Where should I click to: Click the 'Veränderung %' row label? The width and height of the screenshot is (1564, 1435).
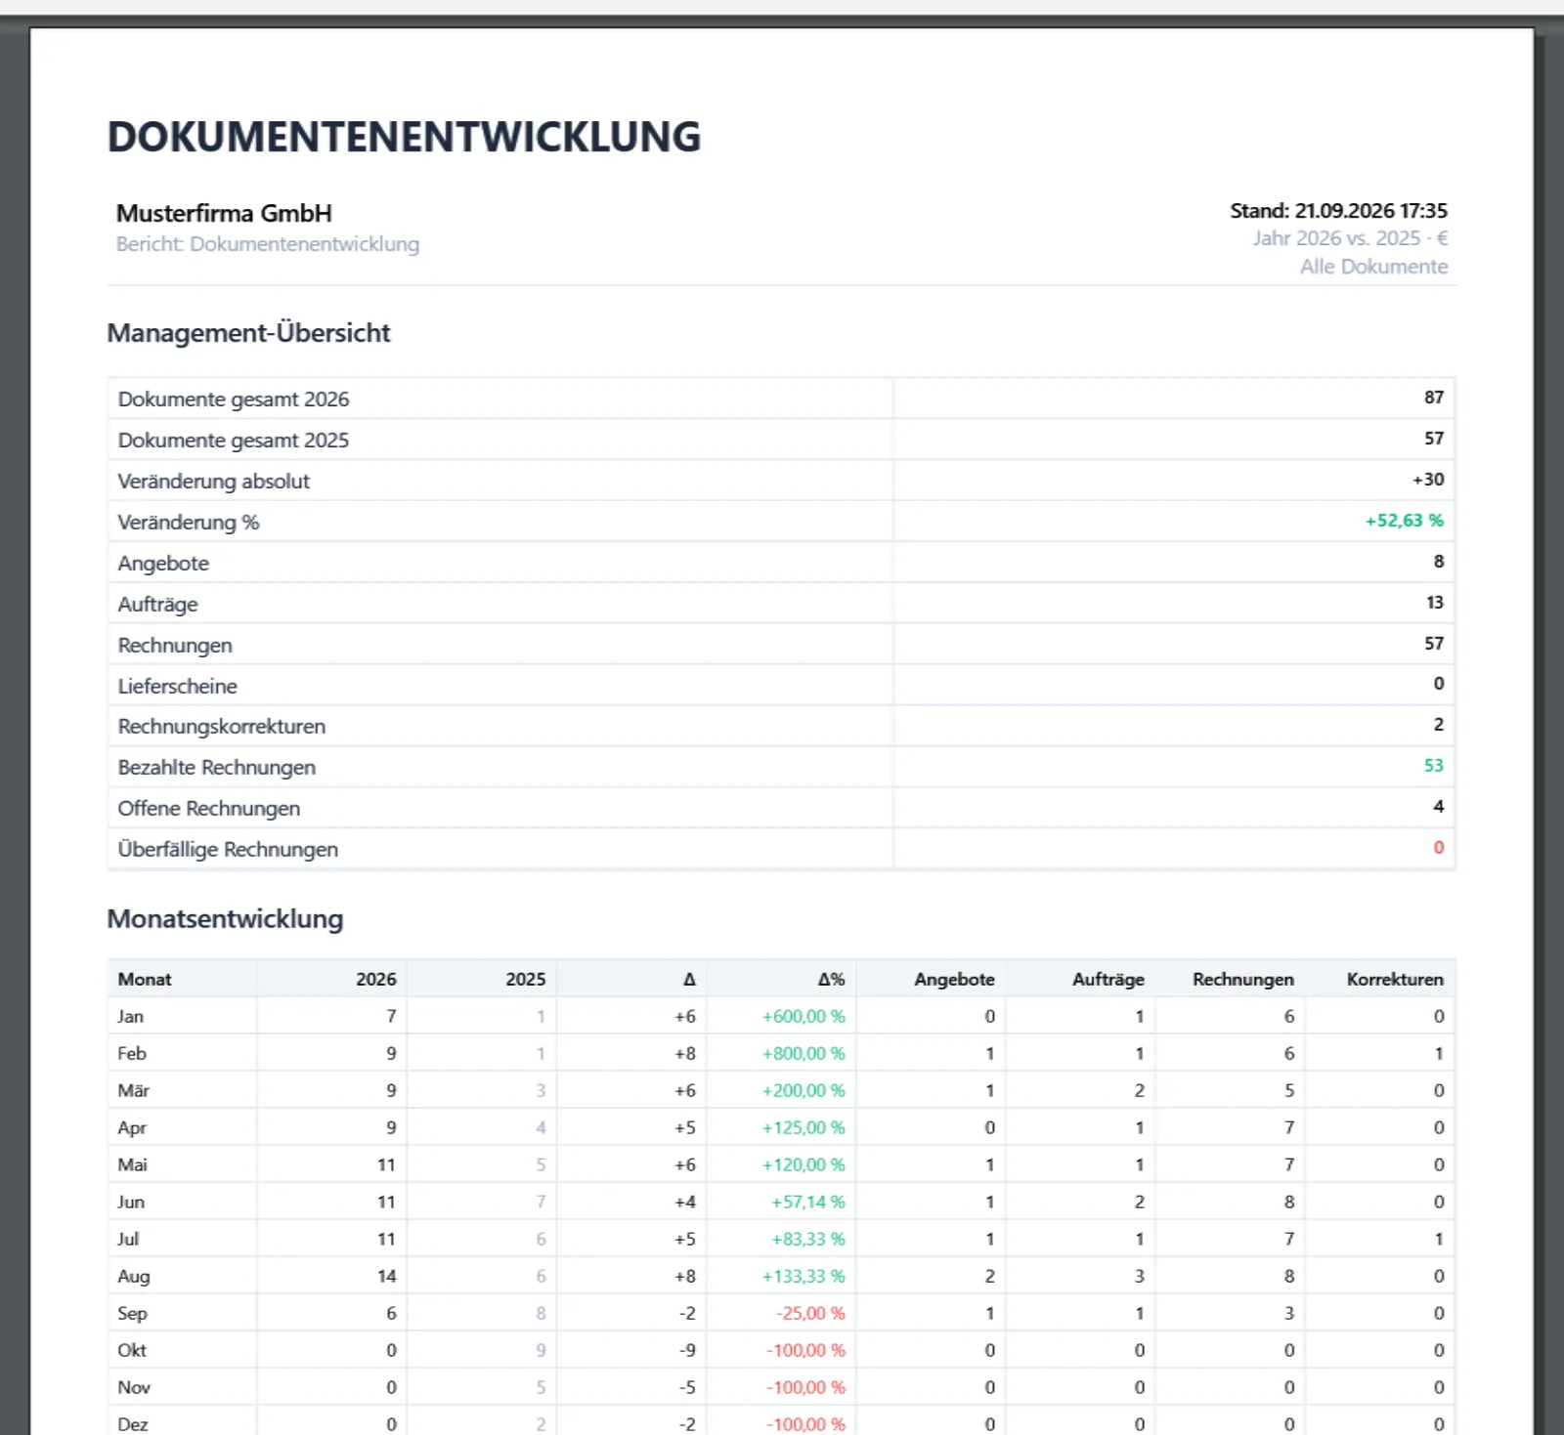tap(189, 522)
